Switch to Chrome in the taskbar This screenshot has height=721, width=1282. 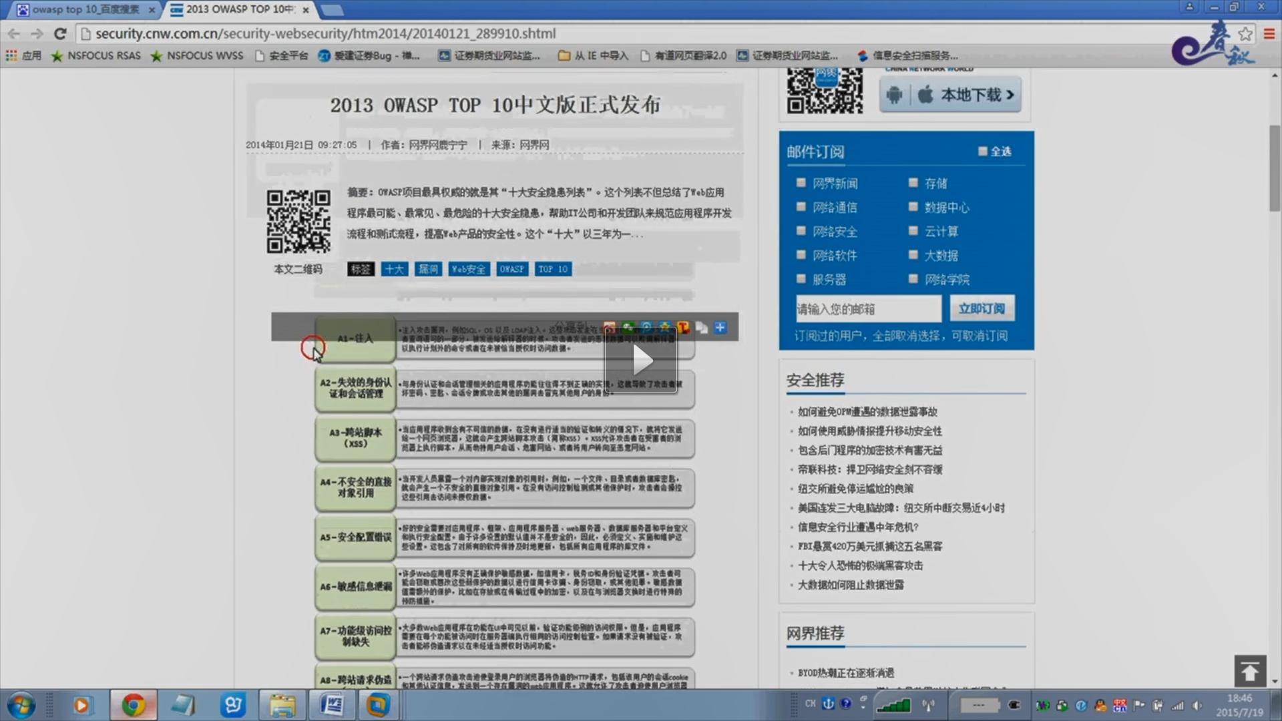[x=134, y=705]
